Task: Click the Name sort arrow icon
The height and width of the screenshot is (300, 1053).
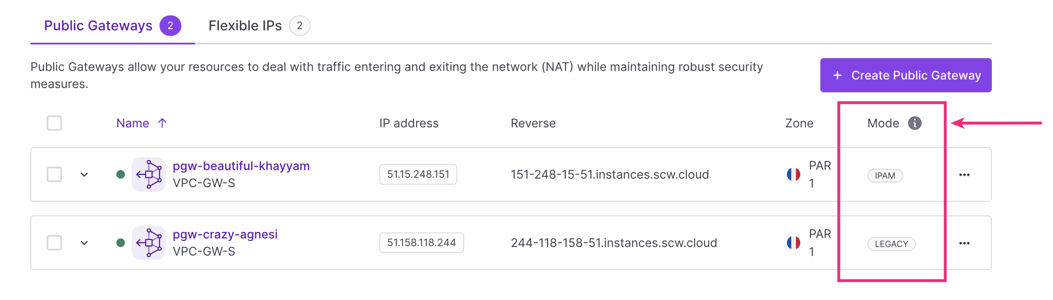Action: click(x=162, y=123)
